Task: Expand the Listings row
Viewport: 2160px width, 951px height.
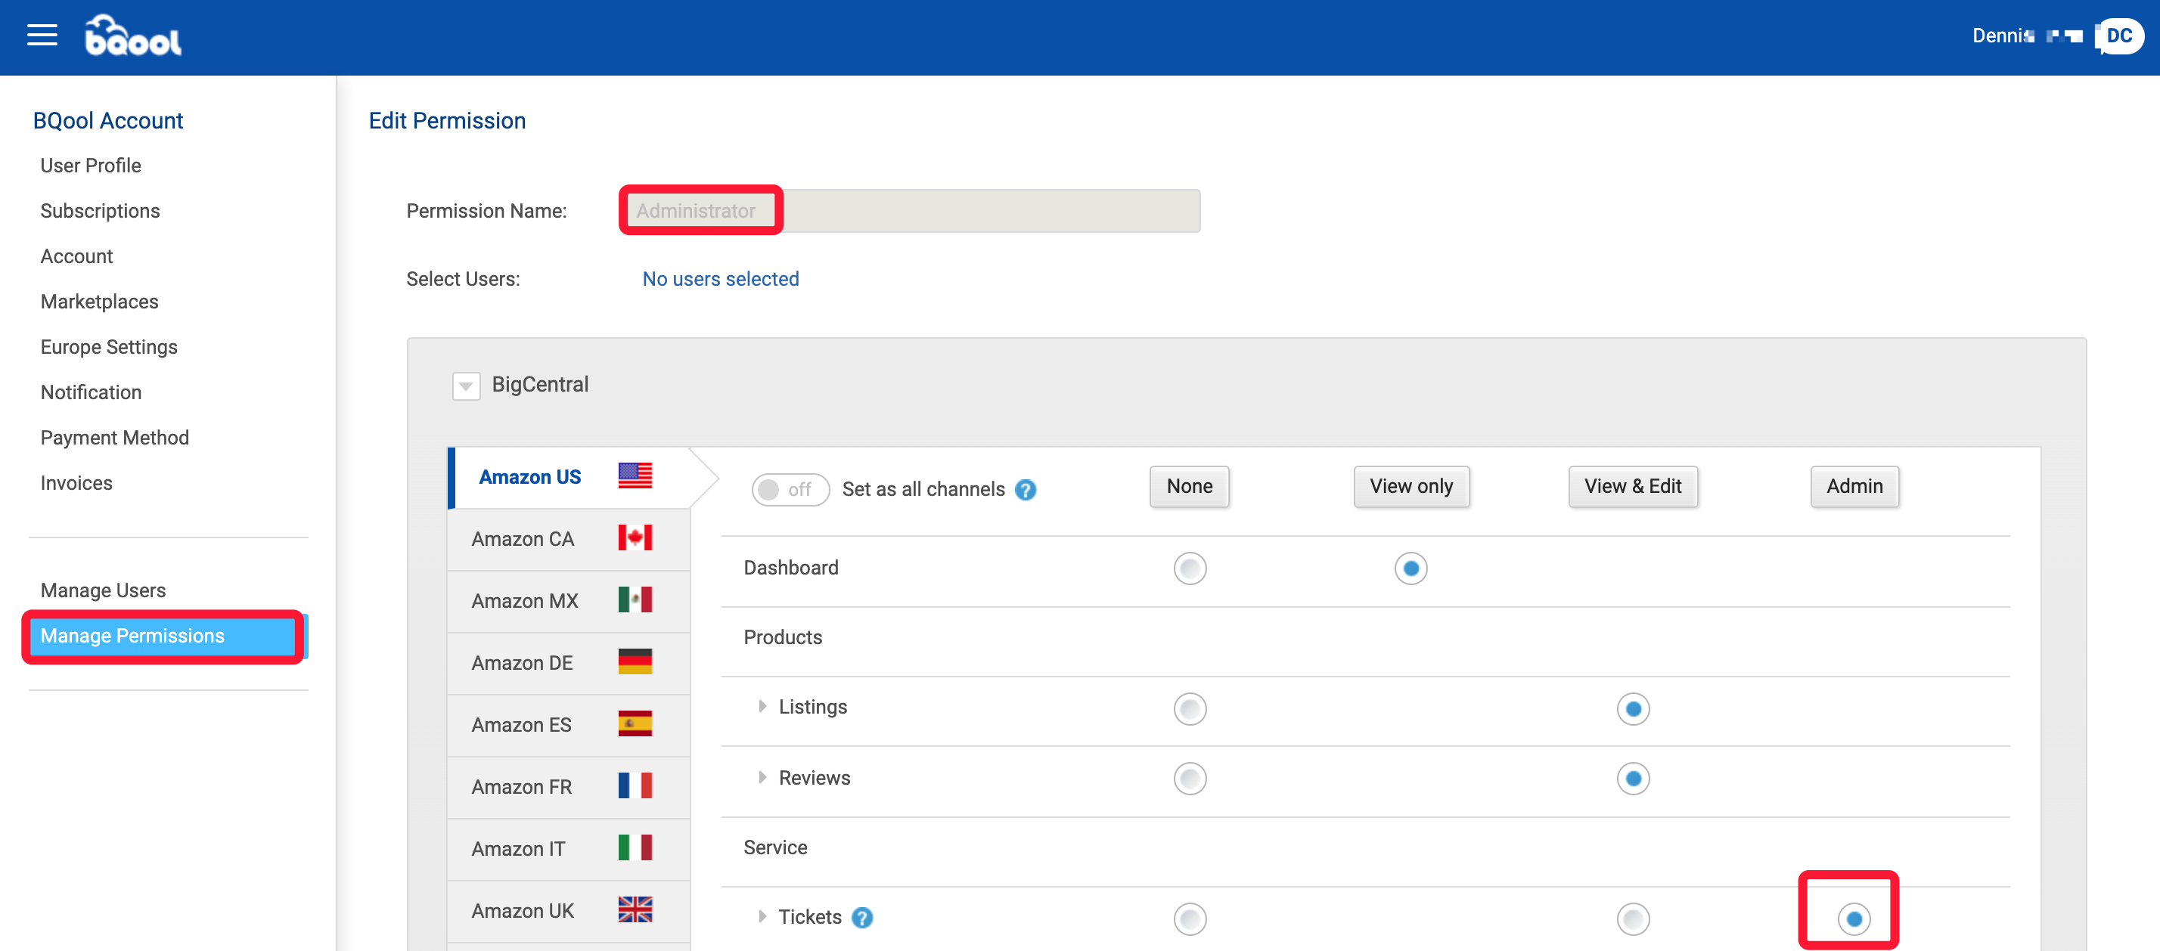Action: coord(762,706)
